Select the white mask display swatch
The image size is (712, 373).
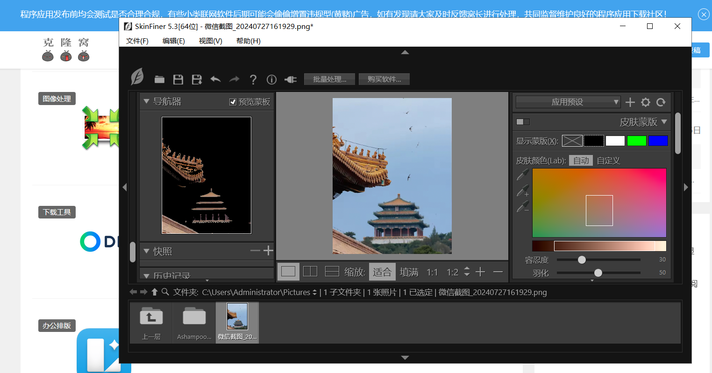click(615, 141)
